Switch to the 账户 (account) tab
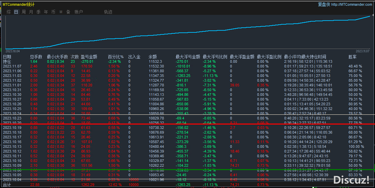The image size is (375, 188). 78,12
